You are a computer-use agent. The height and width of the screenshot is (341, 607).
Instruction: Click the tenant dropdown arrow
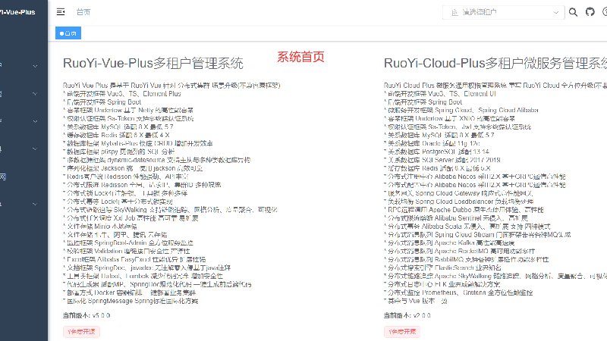tap(556, 12)
